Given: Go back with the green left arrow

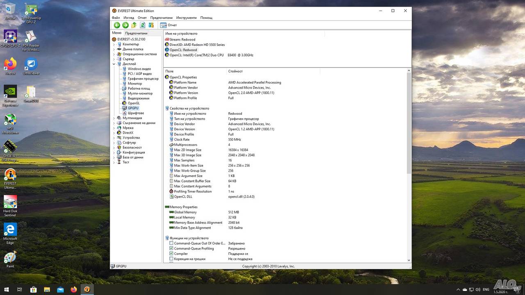Looking at the screenshot, I should [117, 25].
